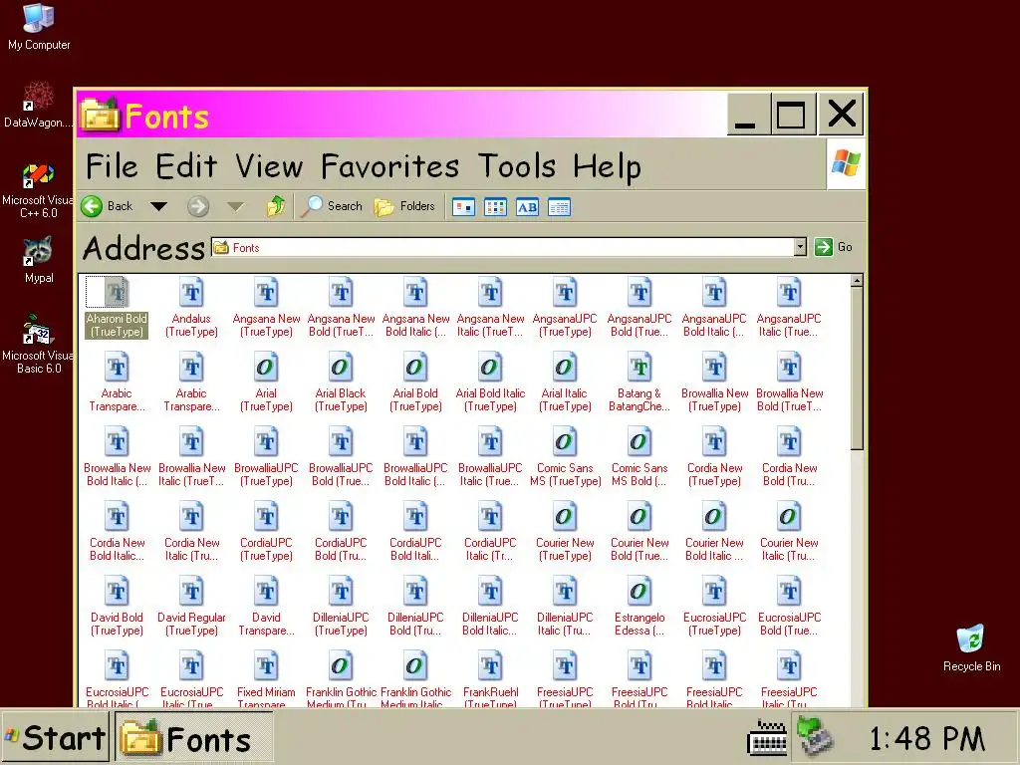The image size is (1020, 765).
Task: Click the Go button beside address
Action: click(834, 247)
